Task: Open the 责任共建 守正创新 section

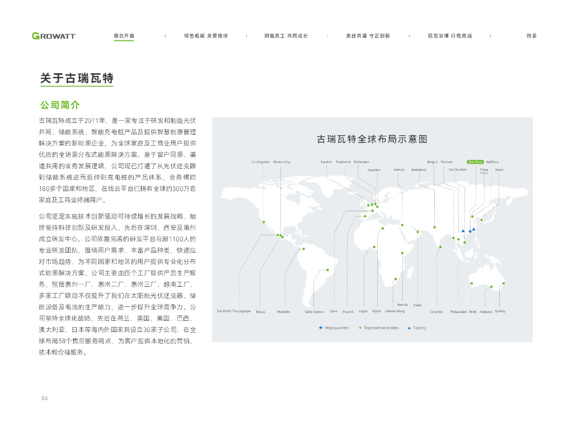Action: point(368,36)
